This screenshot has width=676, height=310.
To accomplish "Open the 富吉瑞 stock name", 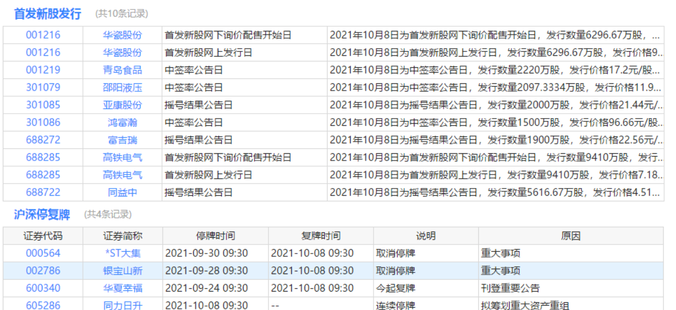I will coord(123,140).
